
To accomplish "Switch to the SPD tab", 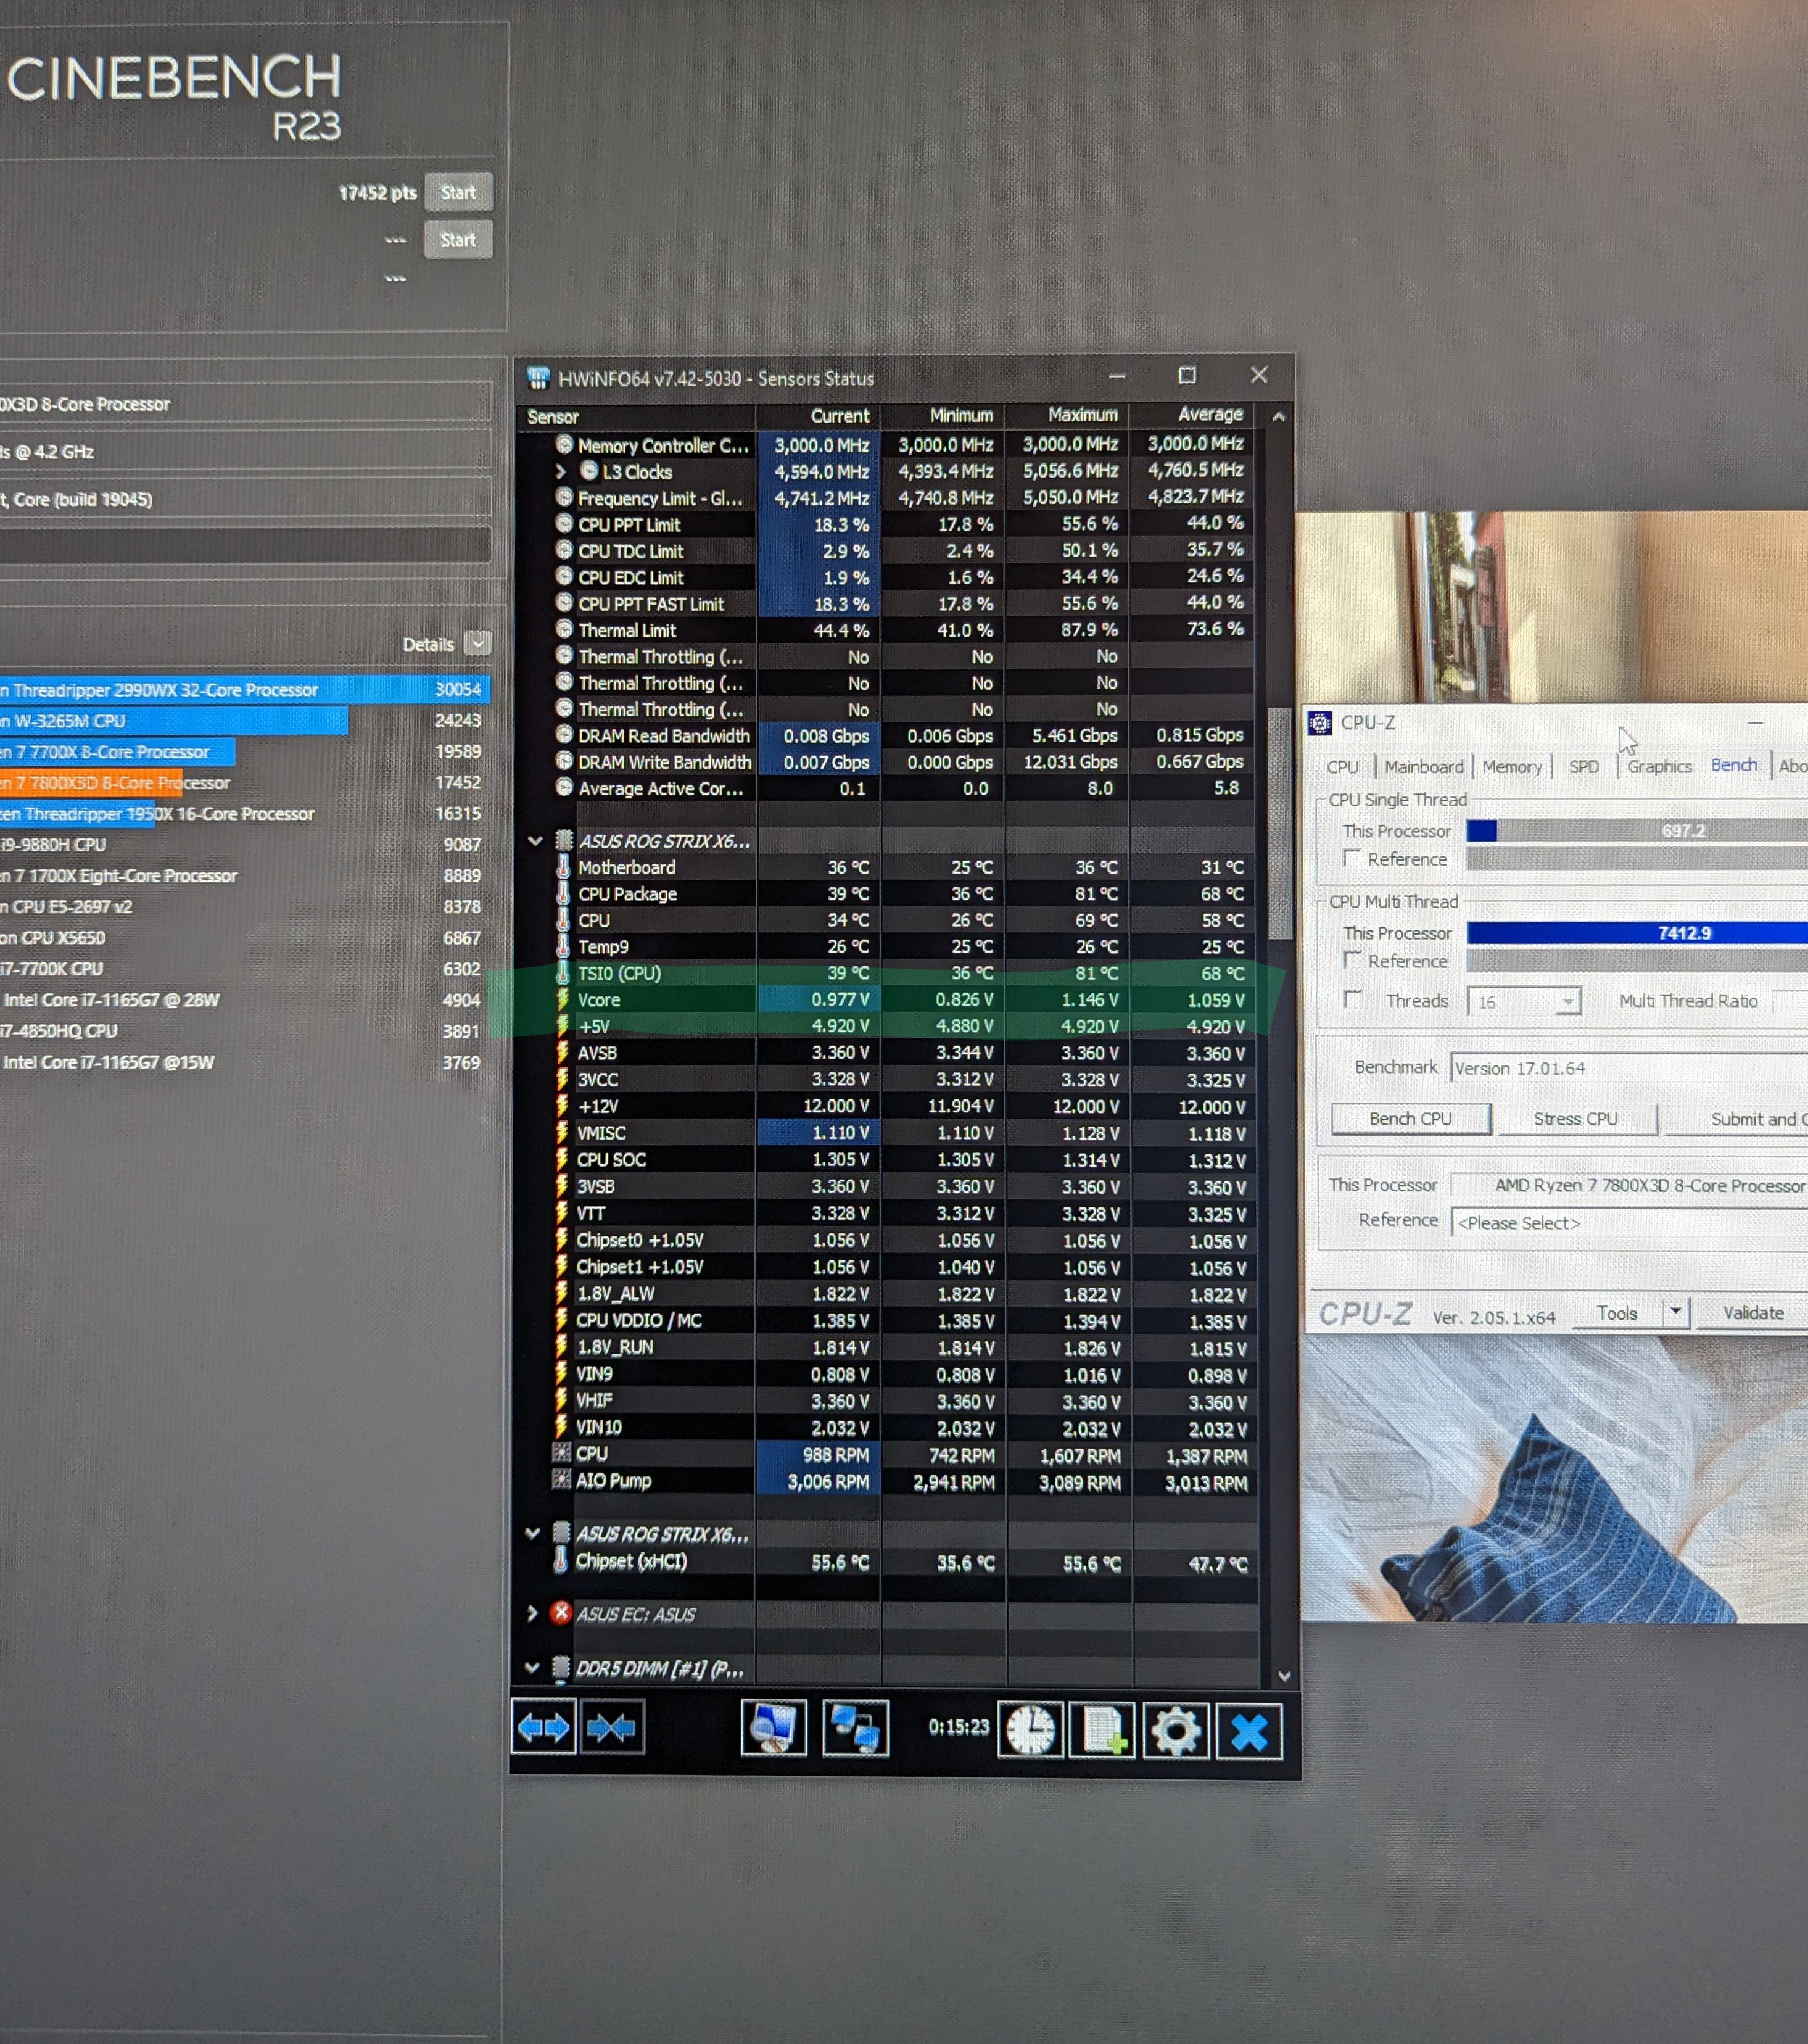I will [x=1583, y=766].
